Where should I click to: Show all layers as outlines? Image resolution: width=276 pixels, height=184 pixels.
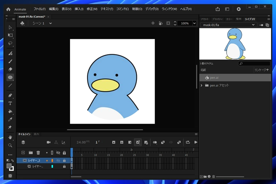click(52, 153)
